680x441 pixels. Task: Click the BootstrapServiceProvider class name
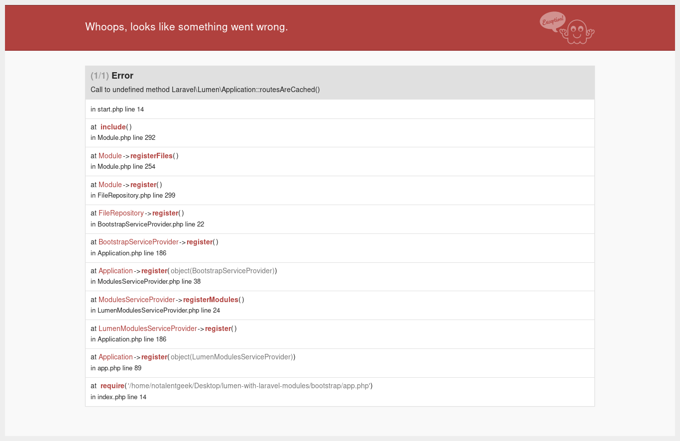pyautogui.click(x=138, y=242)
